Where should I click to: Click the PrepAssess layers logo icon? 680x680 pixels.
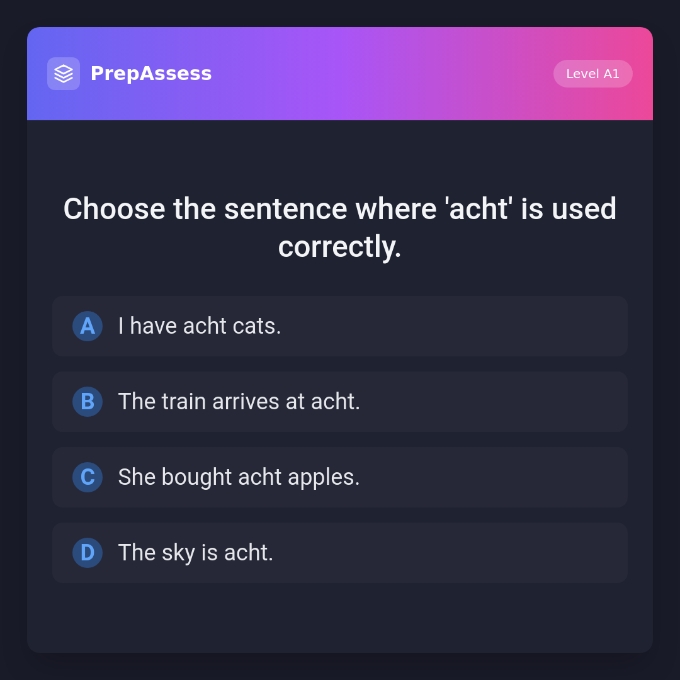pos(64,74)
